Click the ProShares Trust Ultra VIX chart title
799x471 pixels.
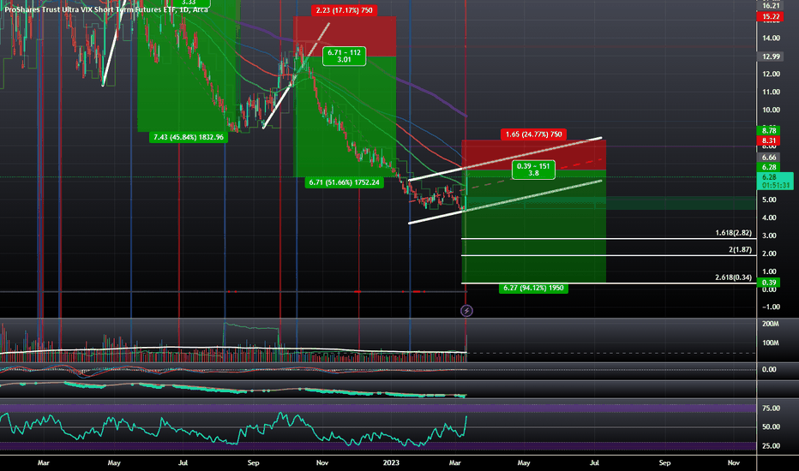pos(106,9)
